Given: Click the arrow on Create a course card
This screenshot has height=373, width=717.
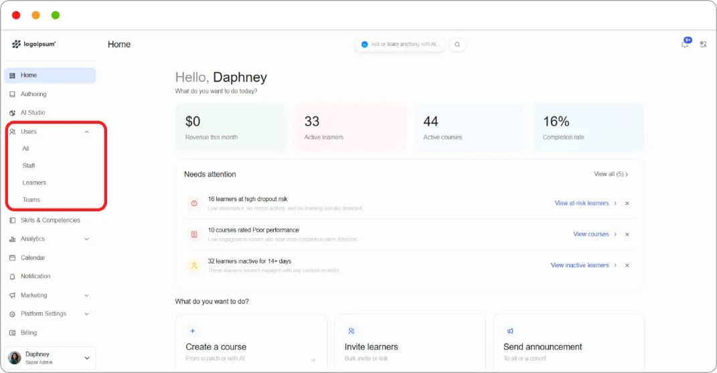Looking at the screenshot, I should [313, 360].
